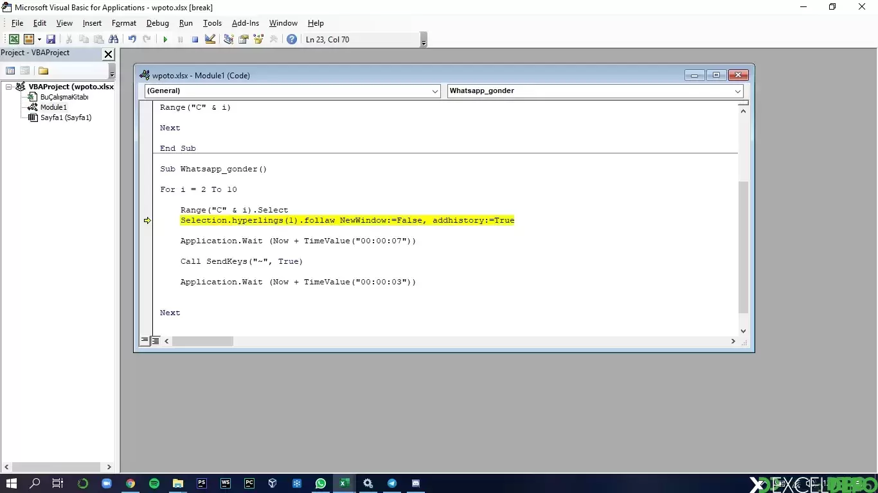
Task: Open Spotify from the taskbar
Action: coord(154,483)
